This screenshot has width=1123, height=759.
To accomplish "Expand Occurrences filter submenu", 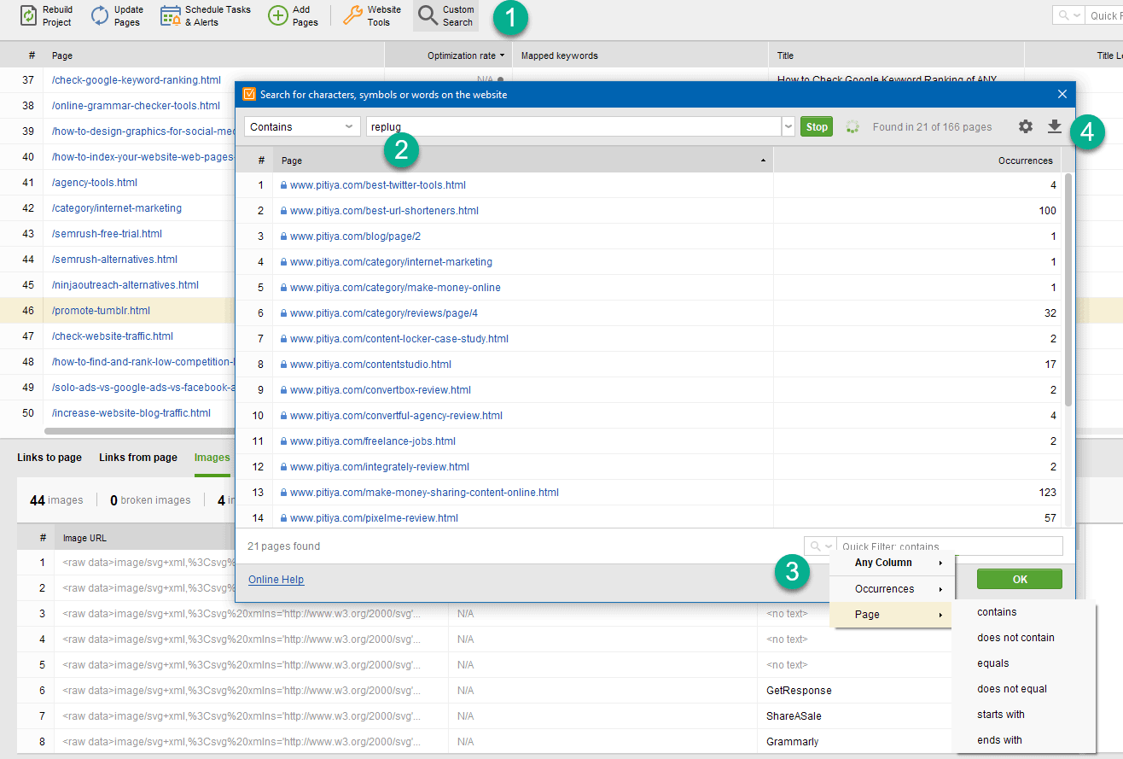I will pos(890,589).
